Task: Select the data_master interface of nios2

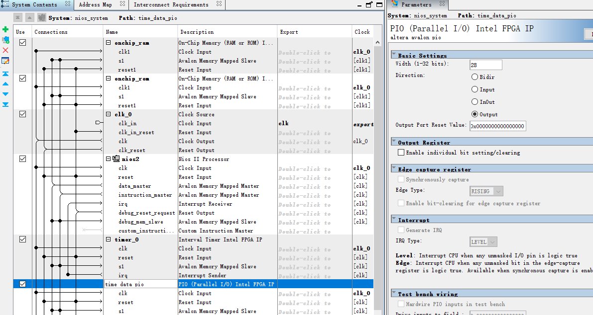Action: (134, 186)
